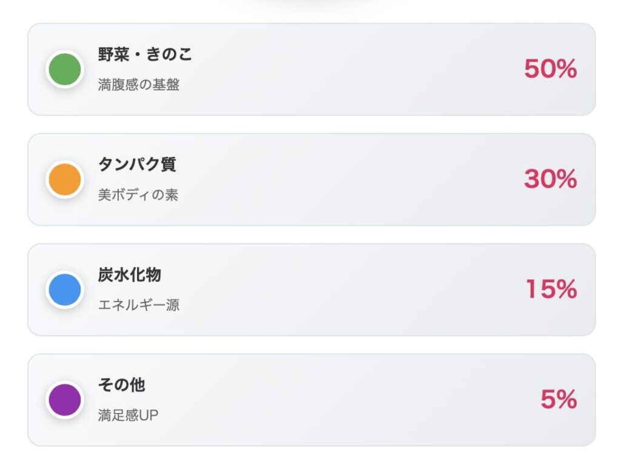Click empty middle area of 炭水化物 card
Image resolution: width=621 pixels, height=459 pixels.
(x=340, y=289)
